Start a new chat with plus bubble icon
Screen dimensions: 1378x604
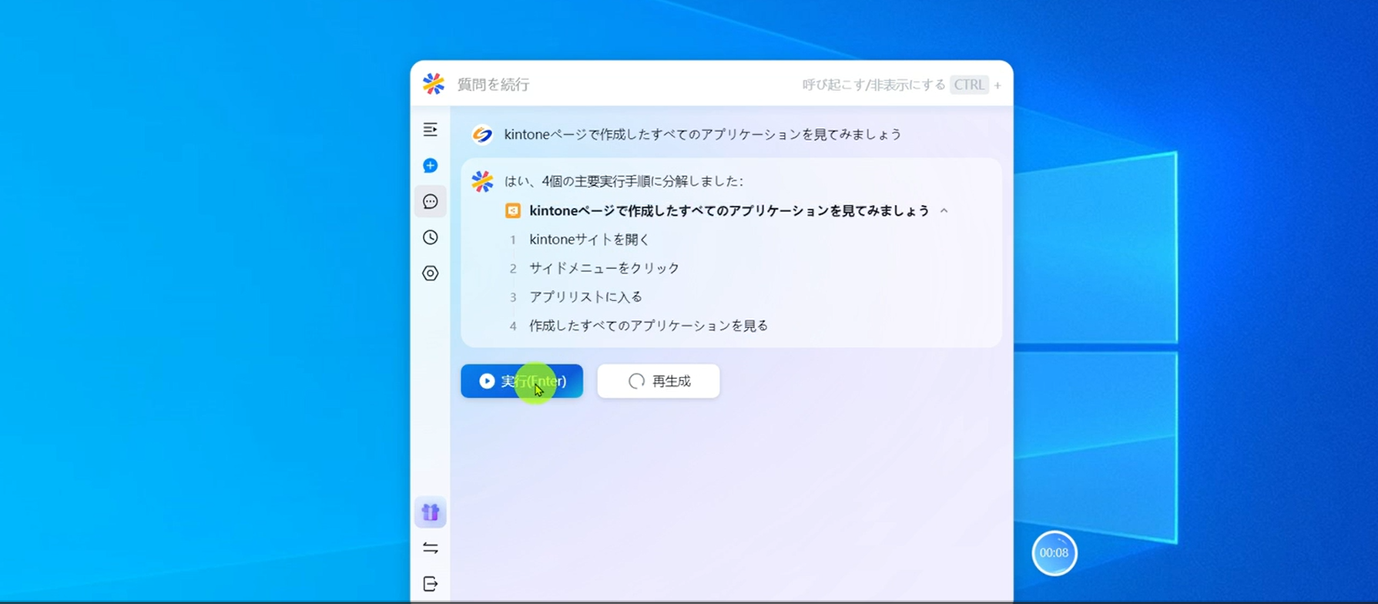pyautogui.click(x=431, y=166)
